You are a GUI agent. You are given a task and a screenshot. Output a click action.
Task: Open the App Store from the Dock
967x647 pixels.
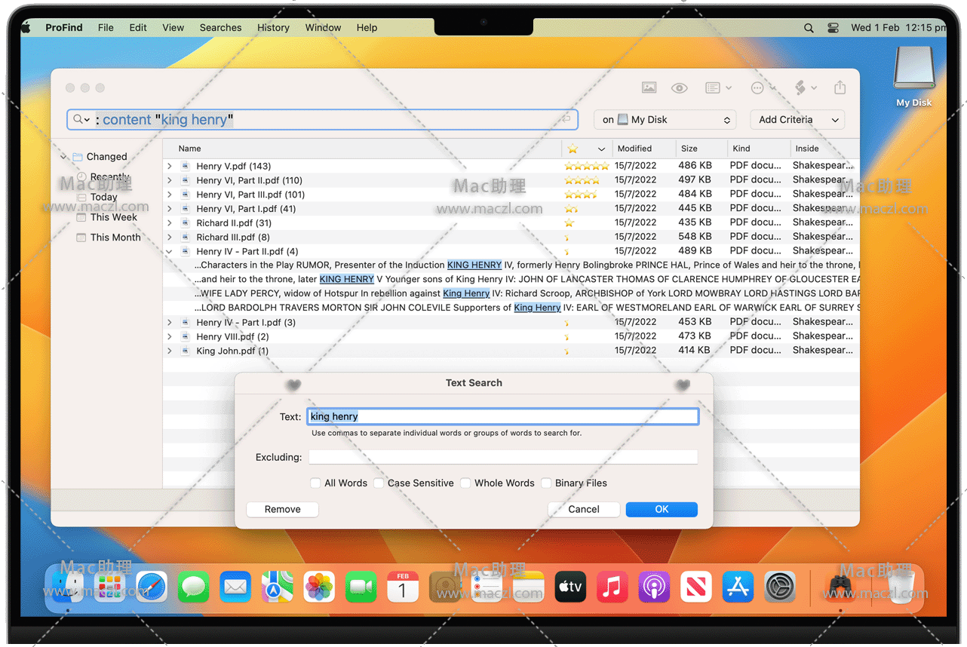point(738,586)
